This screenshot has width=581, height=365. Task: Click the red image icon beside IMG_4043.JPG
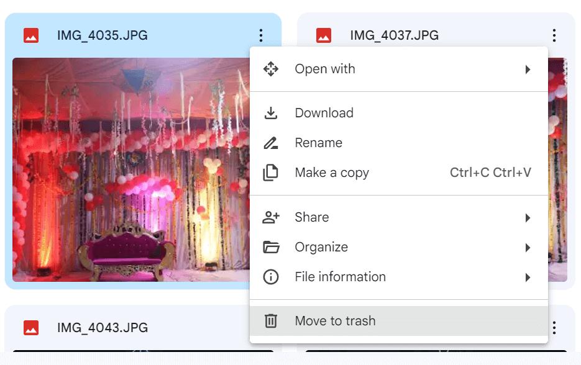click(x=31, y=328)
